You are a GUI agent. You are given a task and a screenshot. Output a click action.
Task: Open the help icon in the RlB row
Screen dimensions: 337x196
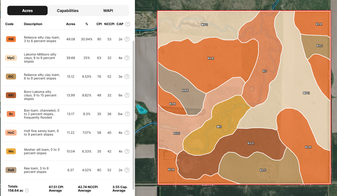click(127, 39)
